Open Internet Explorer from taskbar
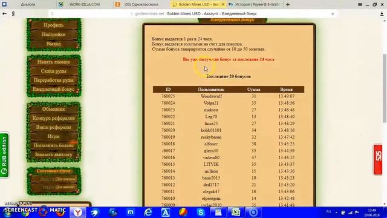 click(148, 213)
